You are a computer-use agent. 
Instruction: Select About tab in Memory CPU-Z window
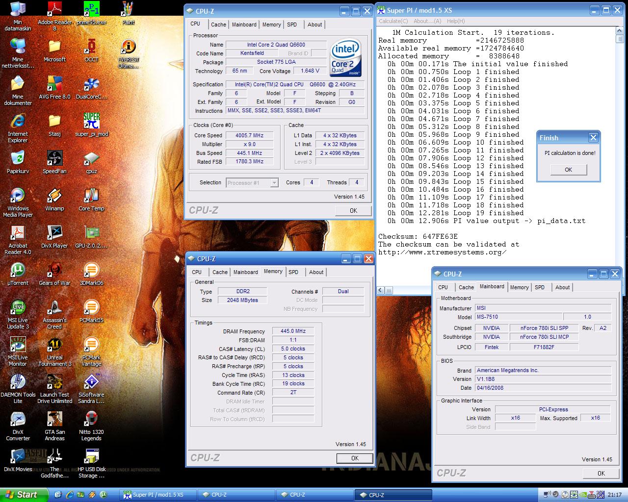click(x=316, y=272)
